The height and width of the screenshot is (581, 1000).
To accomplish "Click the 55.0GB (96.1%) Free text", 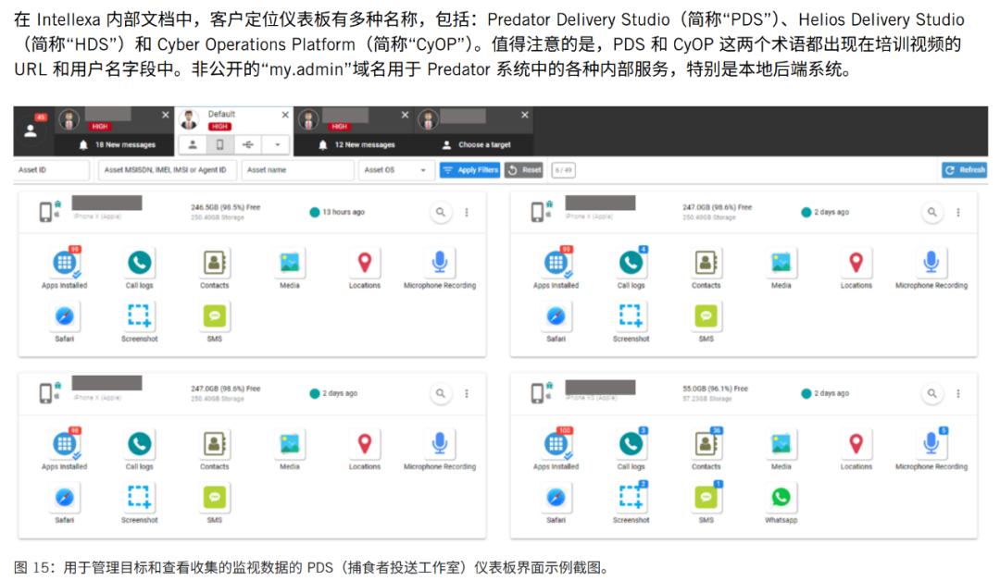I will click(716, 389).
